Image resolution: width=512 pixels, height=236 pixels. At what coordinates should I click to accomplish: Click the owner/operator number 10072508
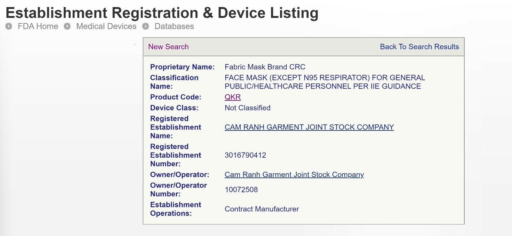[x=241, y=190]
